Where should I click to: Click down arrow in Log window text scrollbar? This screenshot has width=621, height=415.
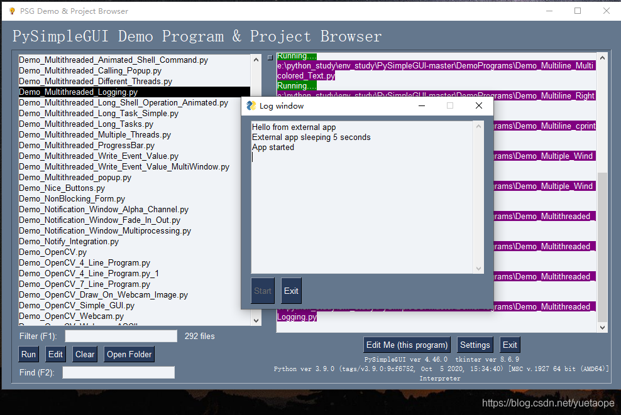pos(478,269)
